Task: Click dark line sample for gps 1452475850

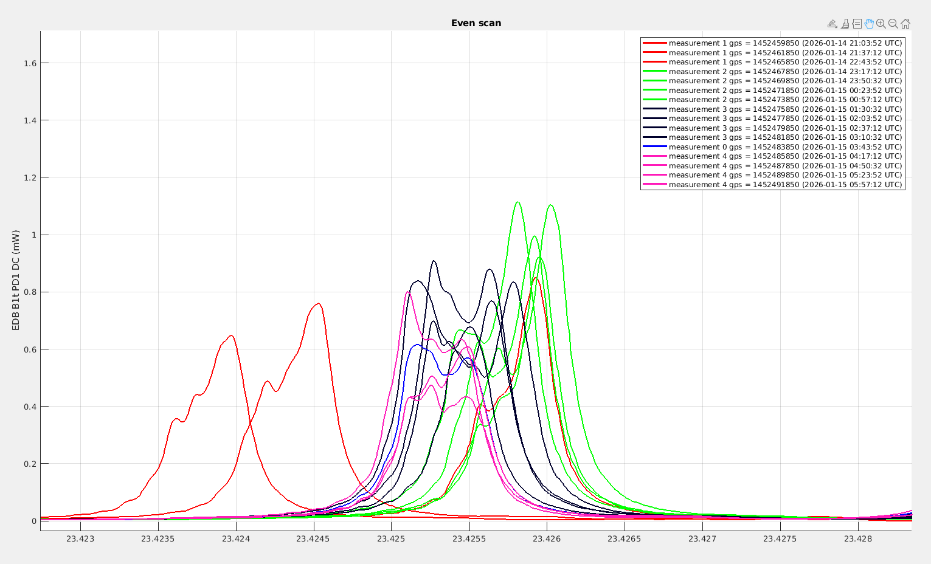Action: [655, 109]
